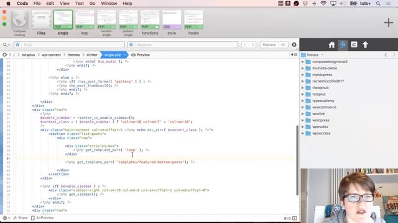
Task: Expand the typeacademy folder
Action: [x=303, y=100]
